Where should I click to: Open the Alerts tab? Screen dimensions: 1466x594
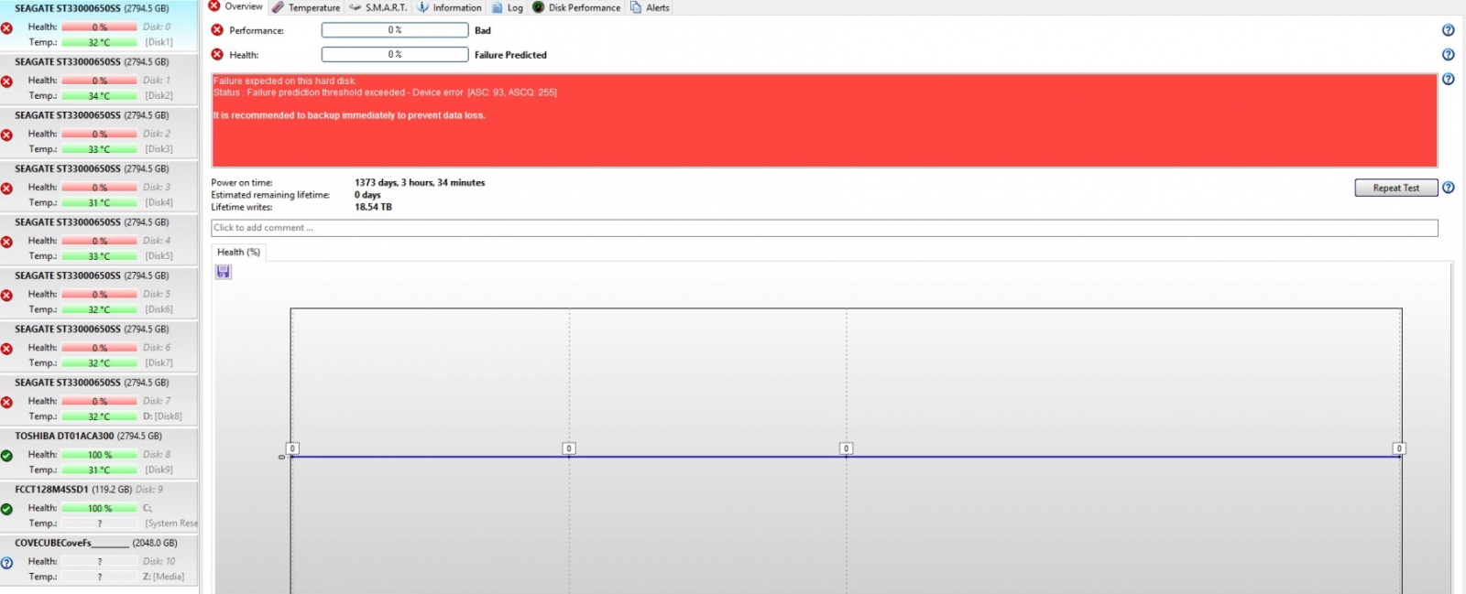tap(650, 7)
